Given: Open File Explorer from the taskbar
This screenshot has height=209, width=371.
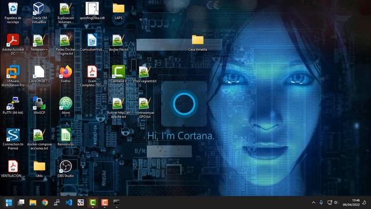Looking at the screenshot, I should [33, 203].
